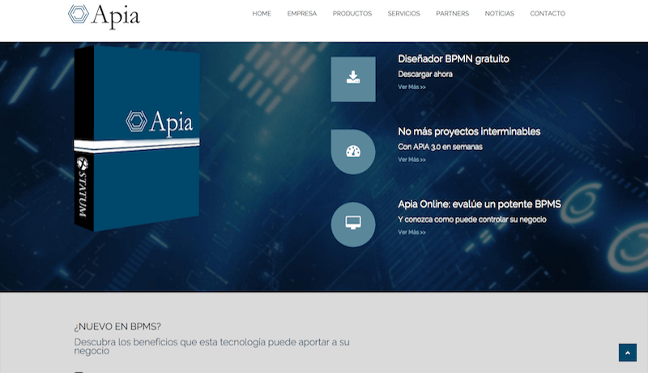Click the '¿NUEVO EN BPMS?' heading

(117, 327)
